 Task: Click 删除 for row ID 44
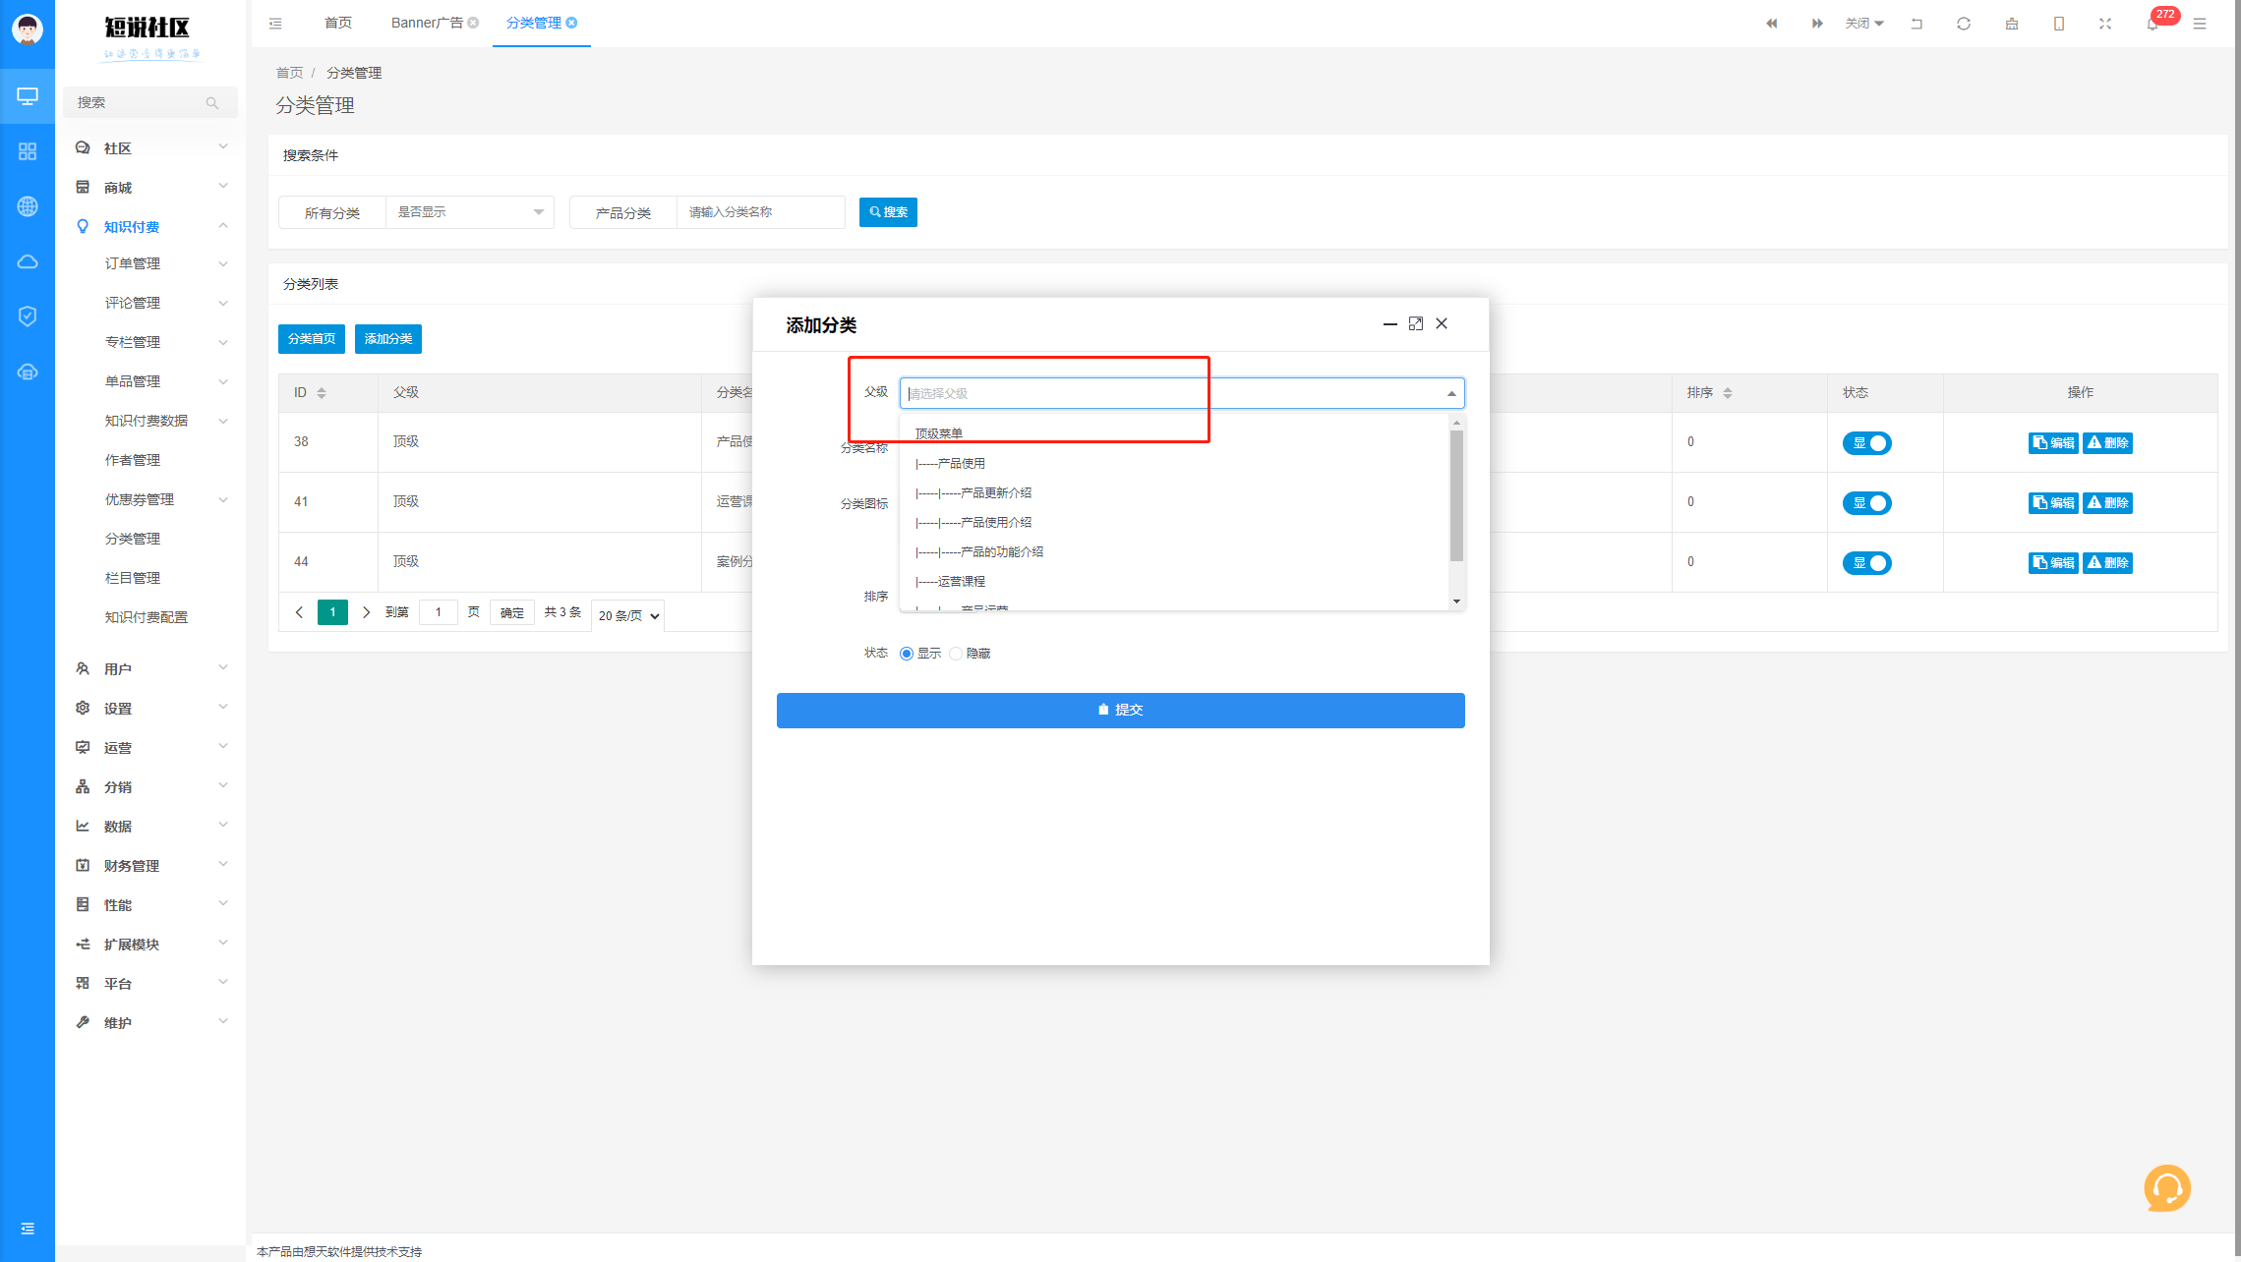tap(2107, 563)
